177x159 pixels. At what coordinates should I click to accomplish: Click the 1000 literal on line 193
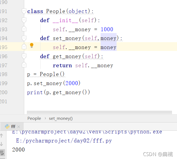107,29
